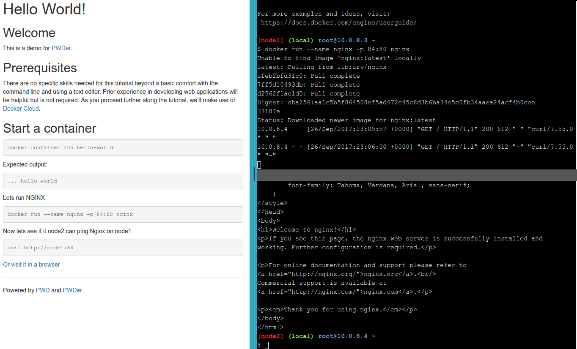Screen dimensions: 577x349
Task: Click the 'font-family: Tahoma' line in node2 terminal
Action: pos(379,185)
